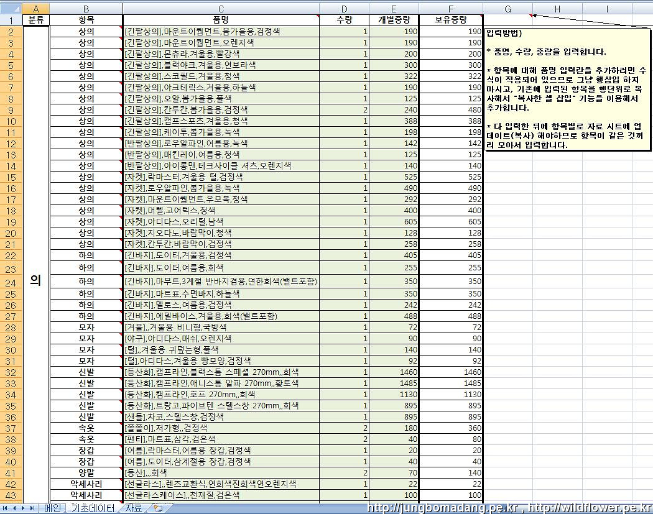Switch to the 기초데이터 sheet tab
Viewport: 653px width, 514px height.
[93, 508]
